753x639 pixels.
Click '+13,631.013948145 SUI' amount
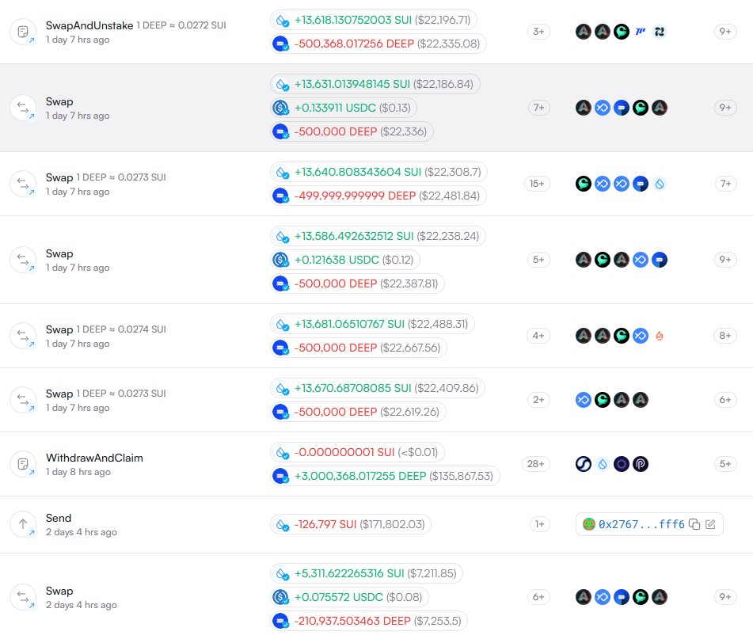coord(352,84)
